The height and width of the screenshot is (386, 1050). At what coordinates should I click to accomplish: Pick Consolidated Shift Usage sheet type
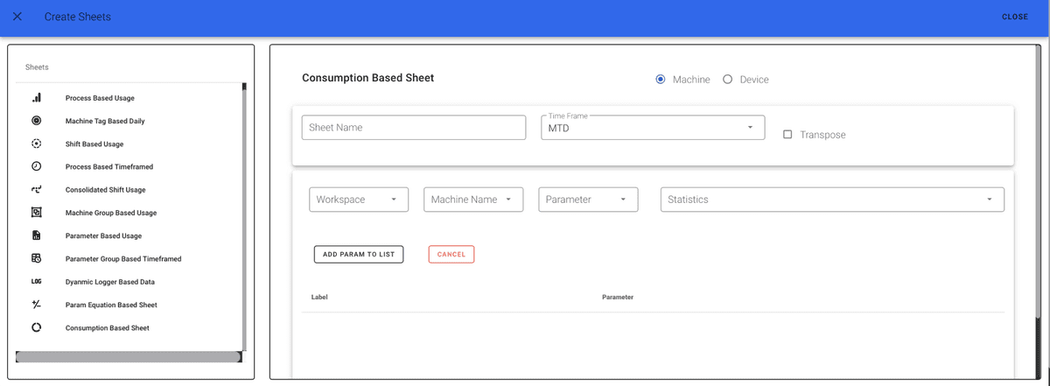[x=106, y=189]
